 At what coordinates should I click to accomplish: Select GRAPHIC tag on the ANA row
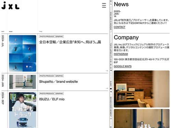(x=59, y=37)
